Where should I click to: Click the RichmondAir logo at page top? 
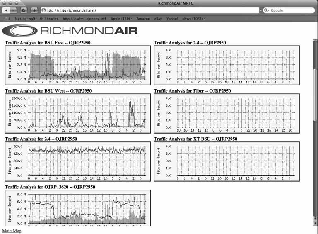coord(70,30)
